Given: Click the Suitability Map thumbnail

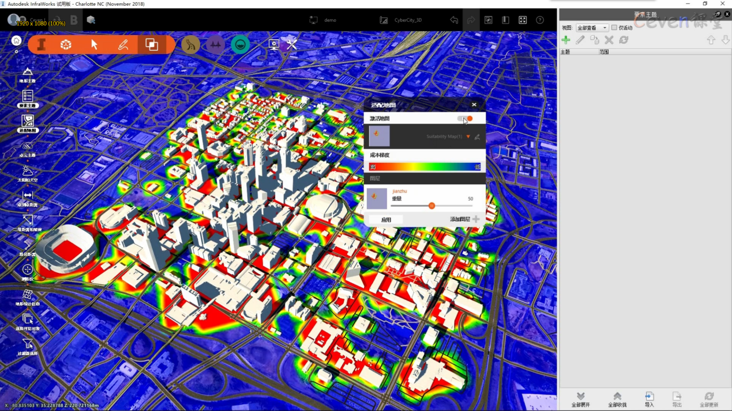Looking at the screenshot, I should pos(379,136).
